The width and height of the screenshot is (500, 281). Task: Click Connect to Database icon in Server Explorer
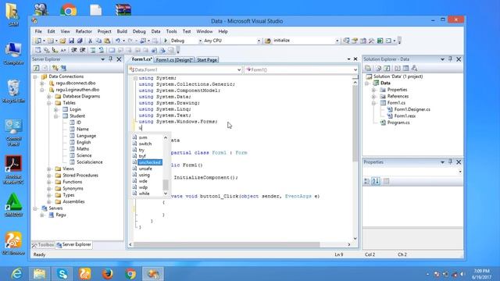point(55,68)
